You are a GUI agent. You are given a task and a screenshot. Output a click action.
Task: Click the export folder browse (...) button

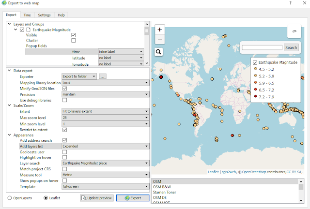click(103, 76)
